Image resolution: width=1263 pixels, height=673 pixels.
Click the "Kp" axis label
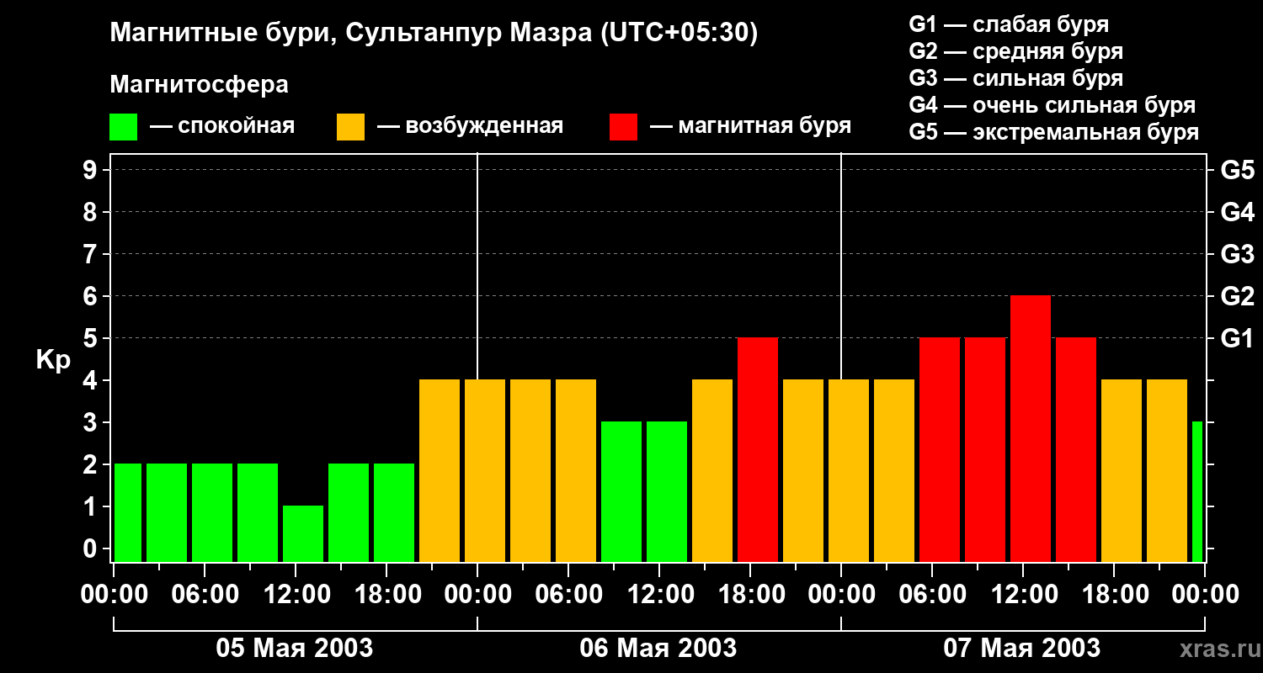(54, 361)
